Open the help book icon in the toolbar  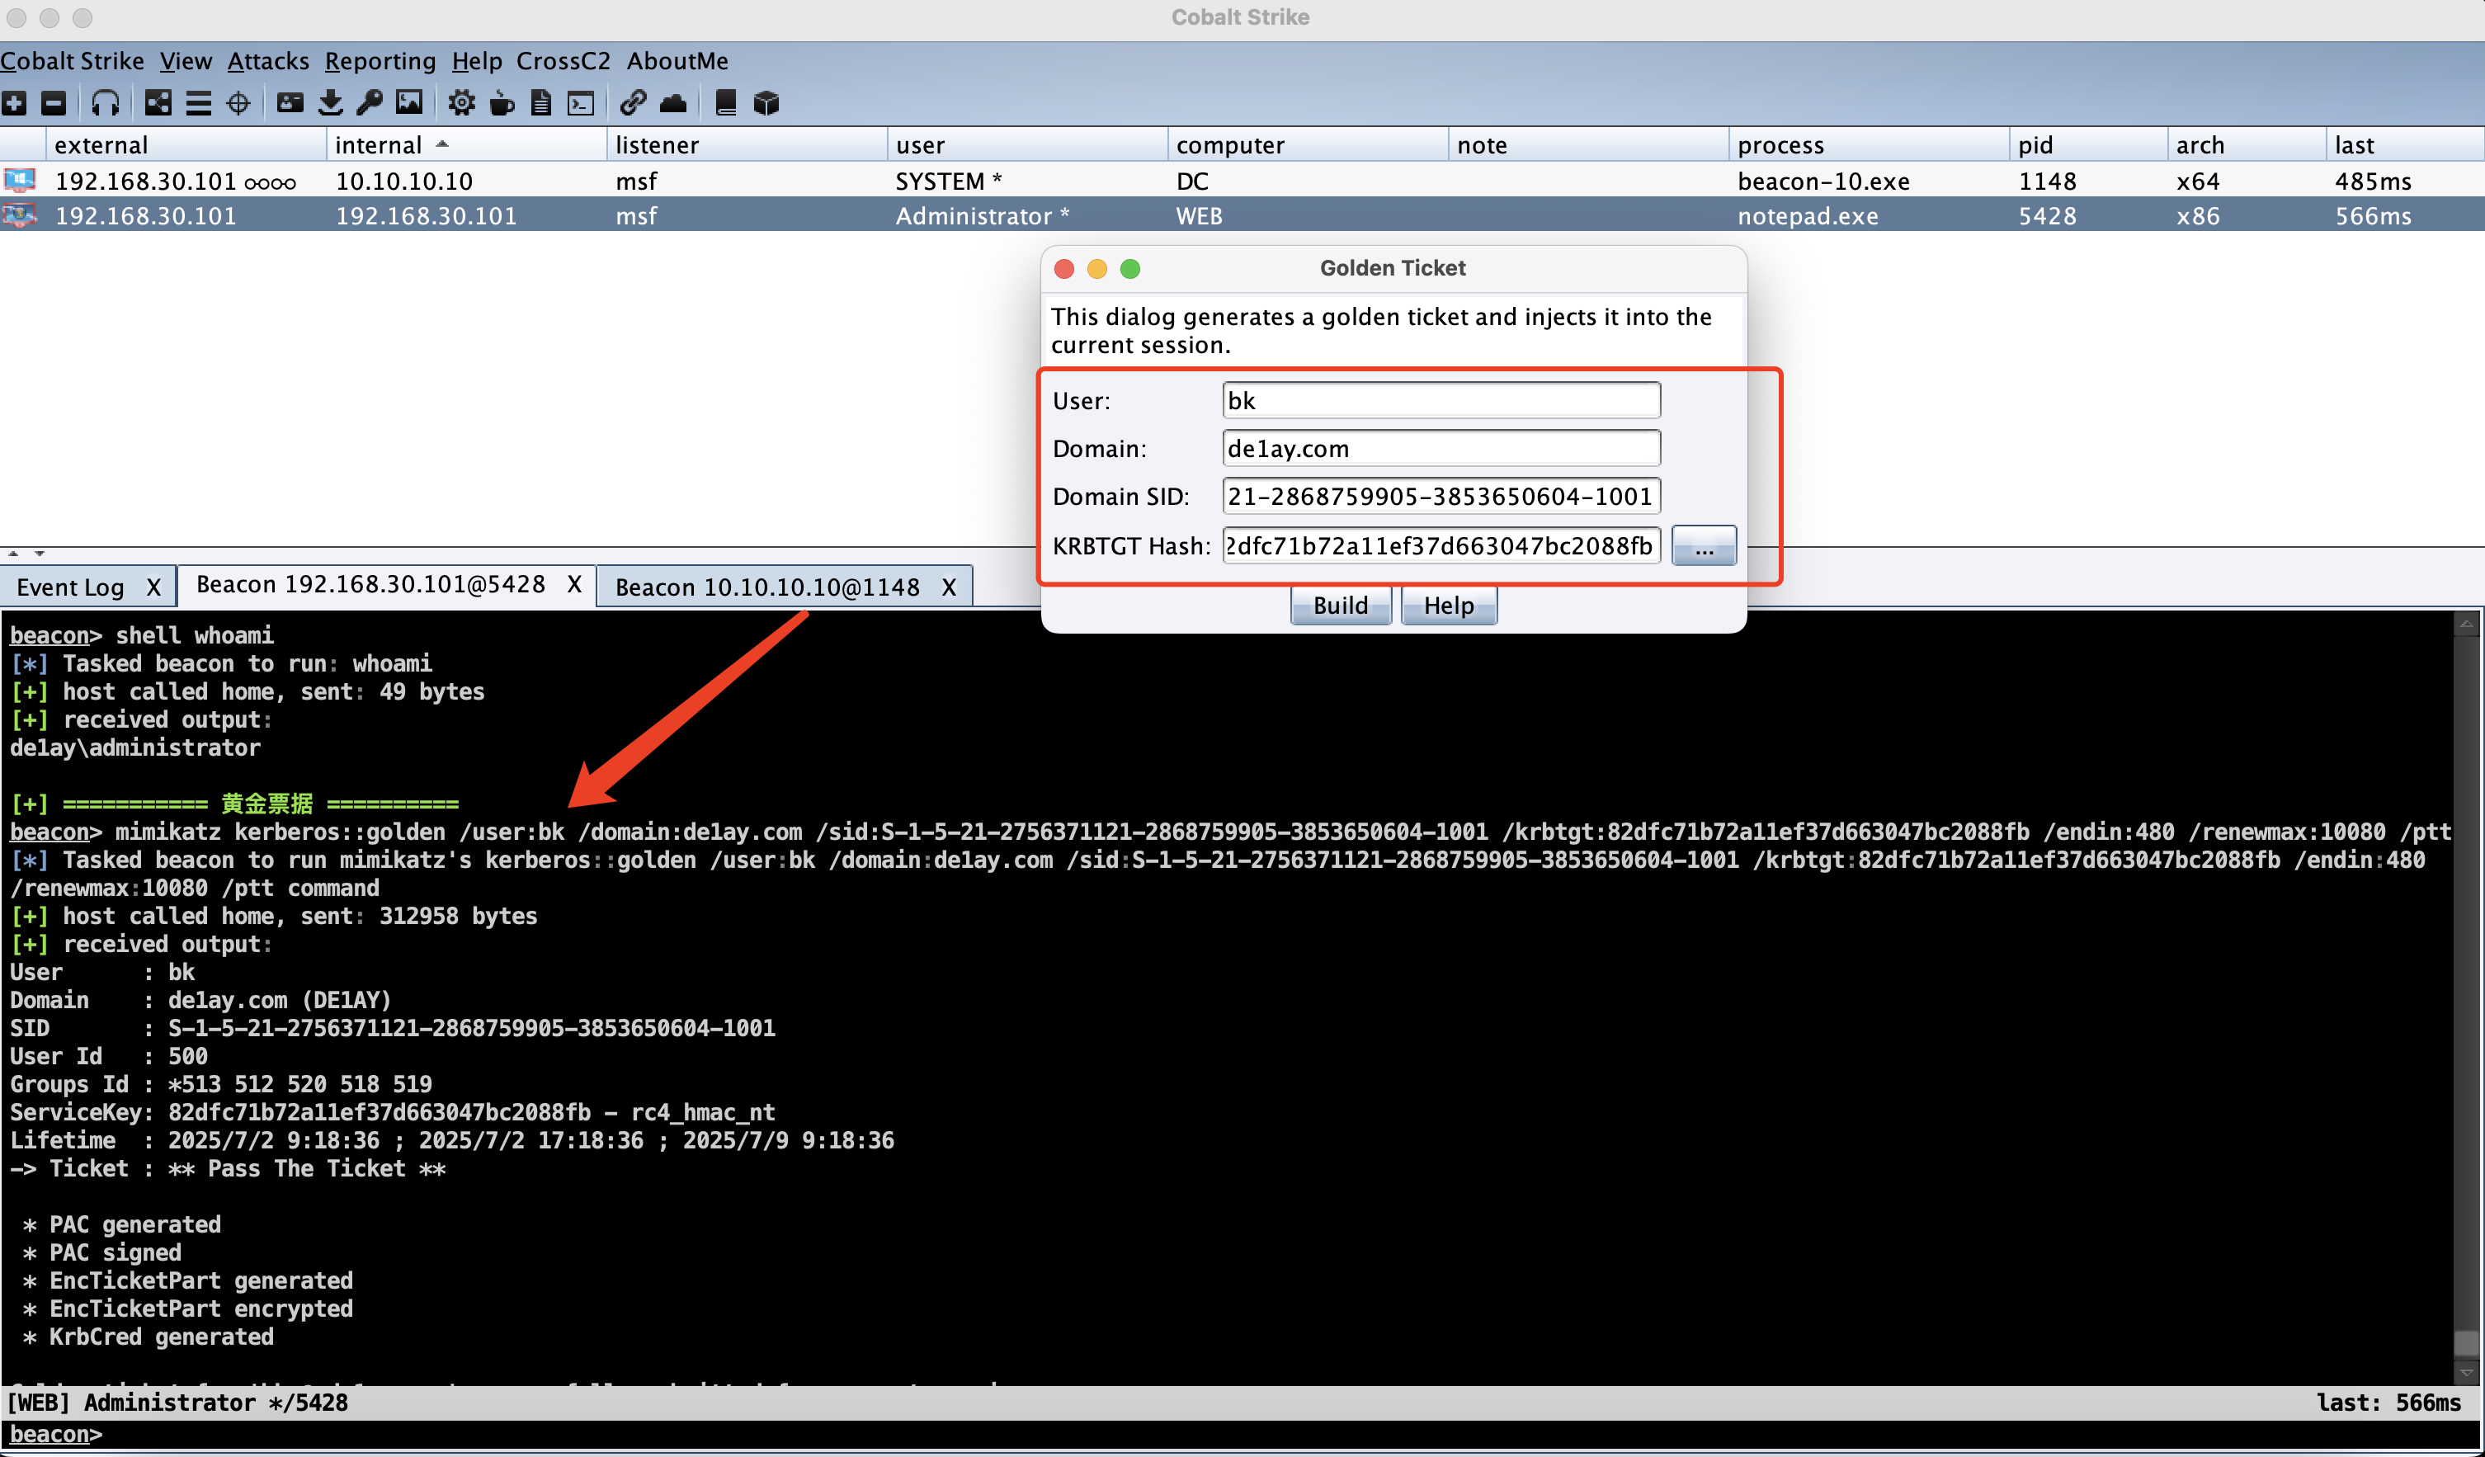(726, 102)
